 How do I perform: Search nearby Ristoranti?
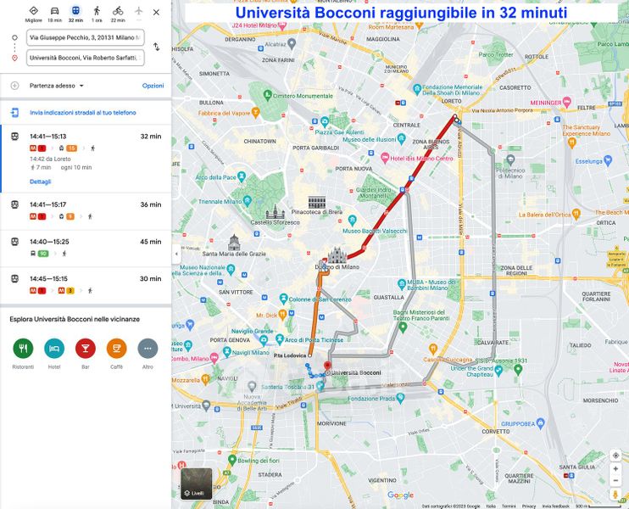(23, 348)
